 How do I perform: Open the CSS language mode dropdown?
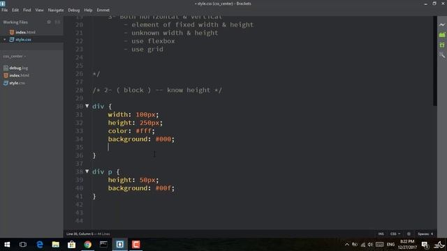coord(395,234)
